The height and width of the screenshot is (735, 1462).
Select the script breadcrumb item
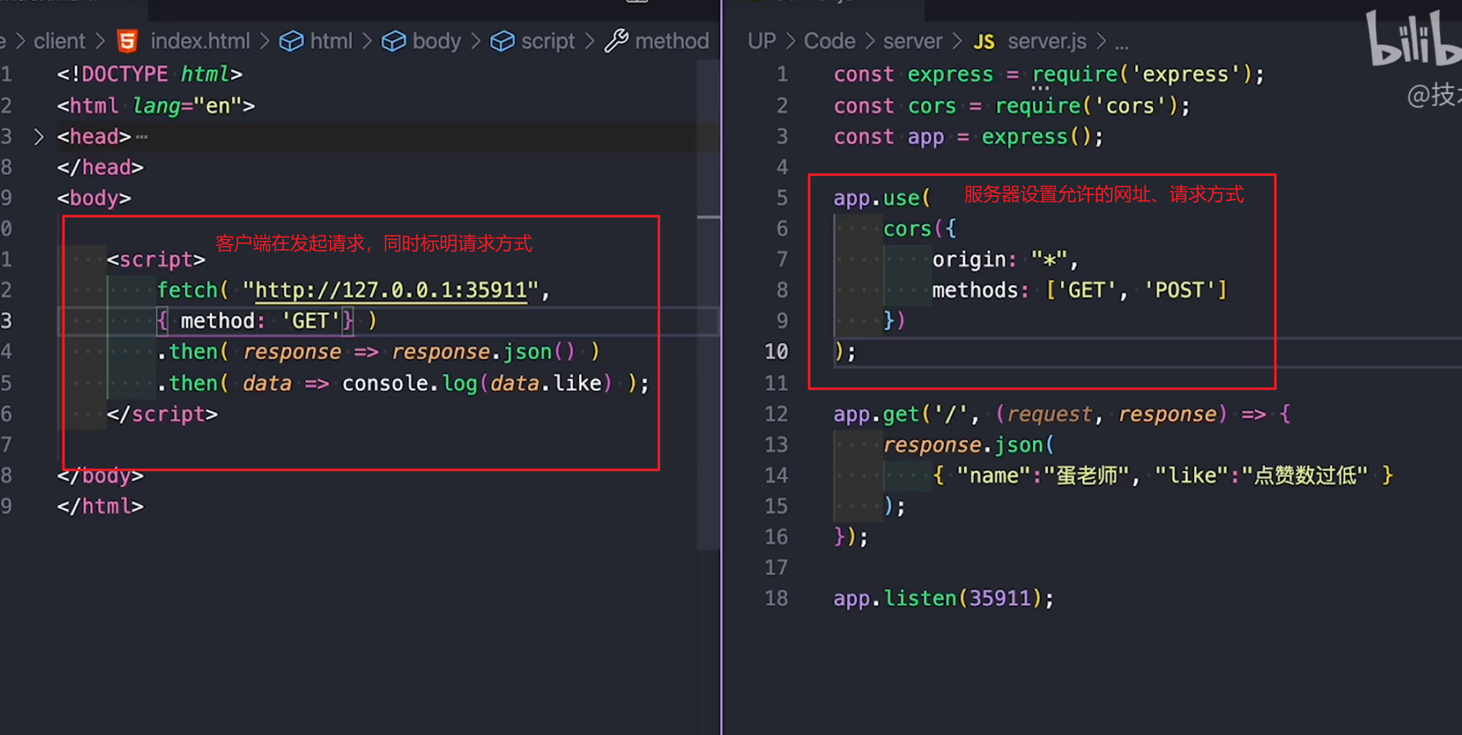pyautogui.click(x=548, y=41)
